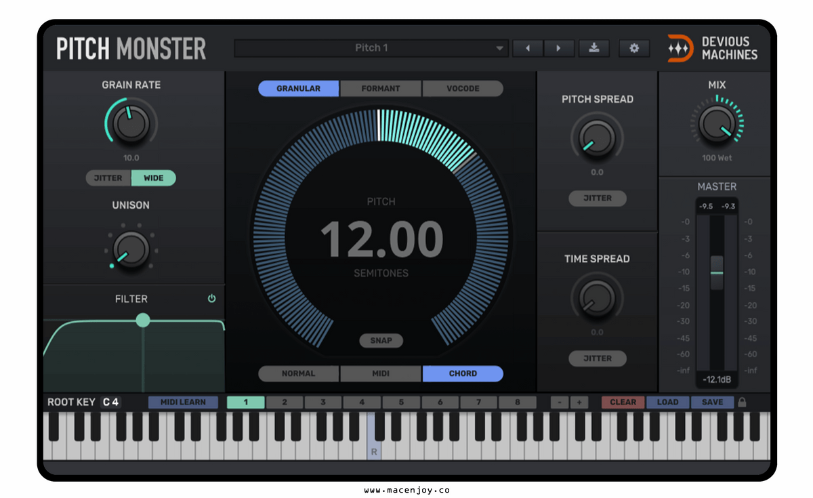Click the Pitch Spread knob
The width and height of the screenshot is (813, 498).
597,138
